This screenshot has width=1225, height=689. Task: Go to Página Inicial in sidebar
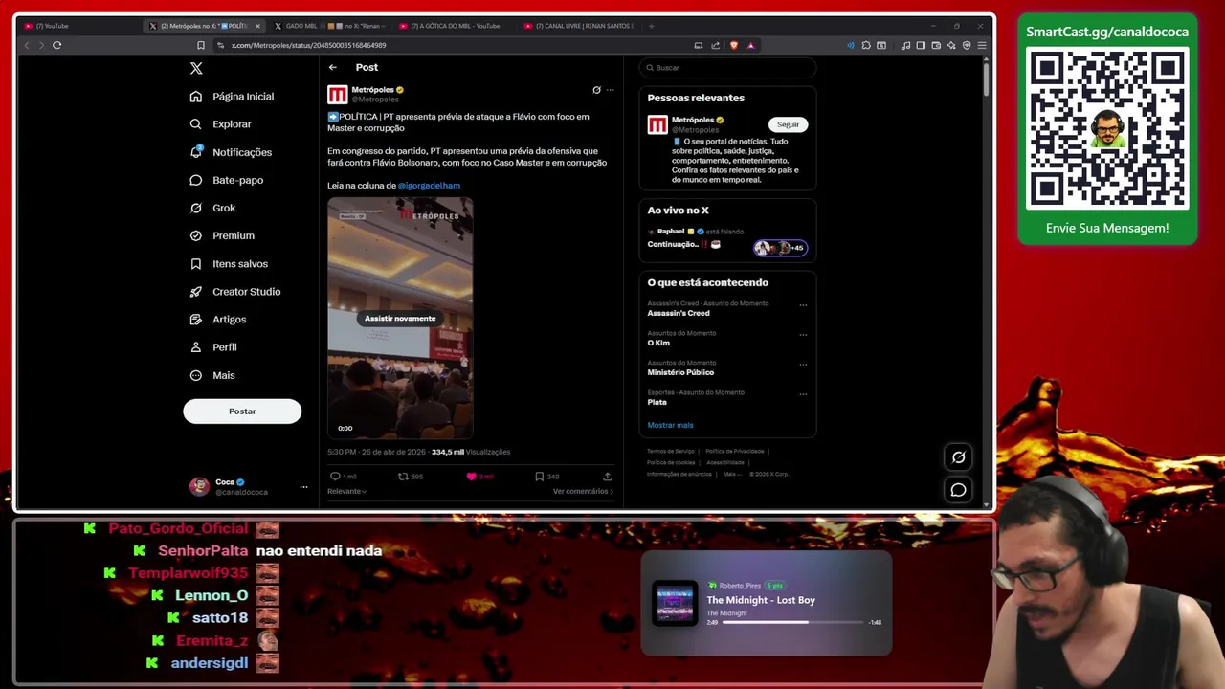pyautogui.click(x=233, y=97)
